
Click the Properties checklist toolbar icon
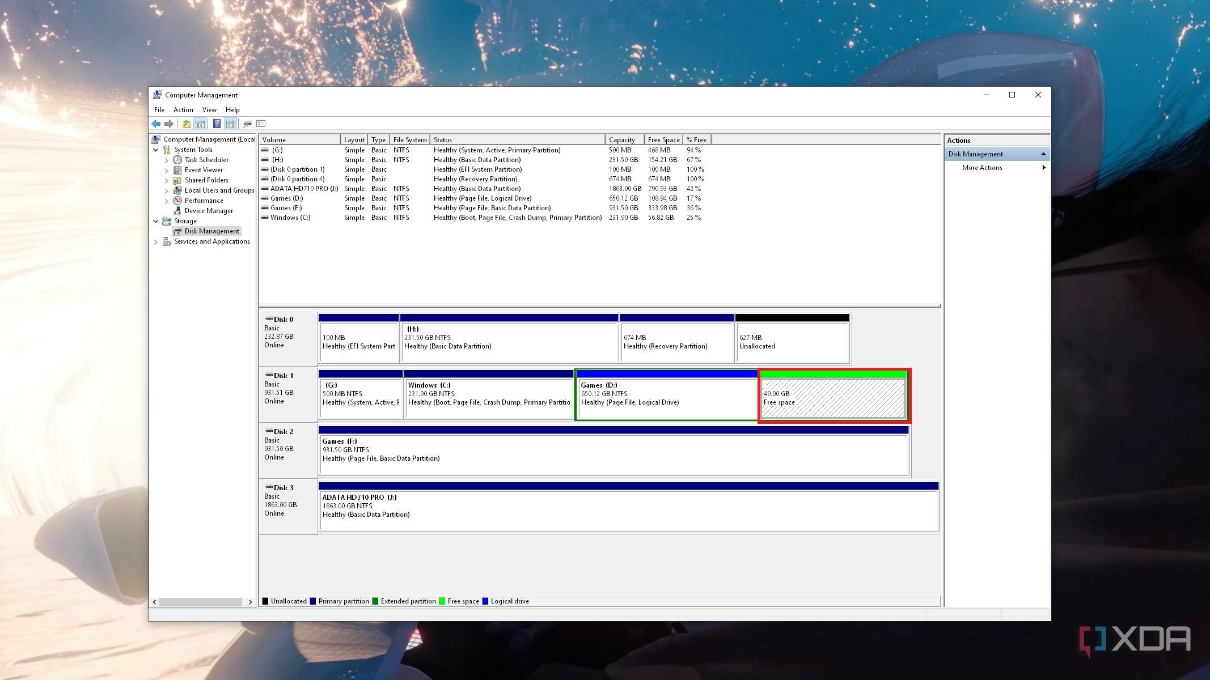pyautogui.click(x=261, y=124)
